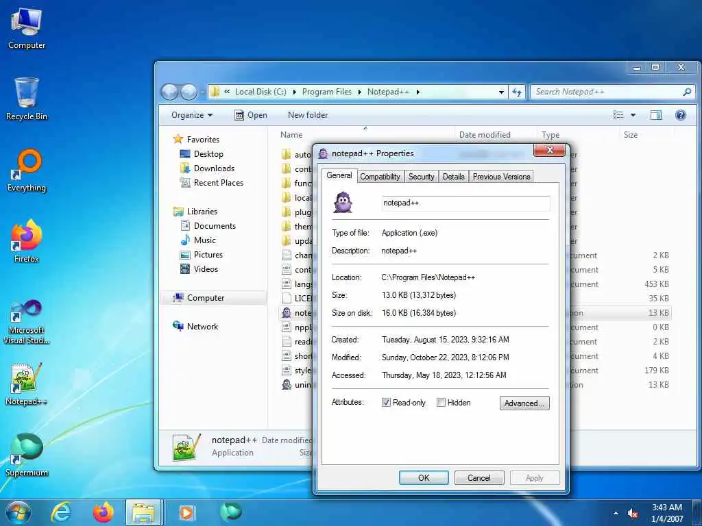This screenshot has height=526, width=702.
Task: Toggle the Read-only attribute checkbox
Action: (386, 402)
